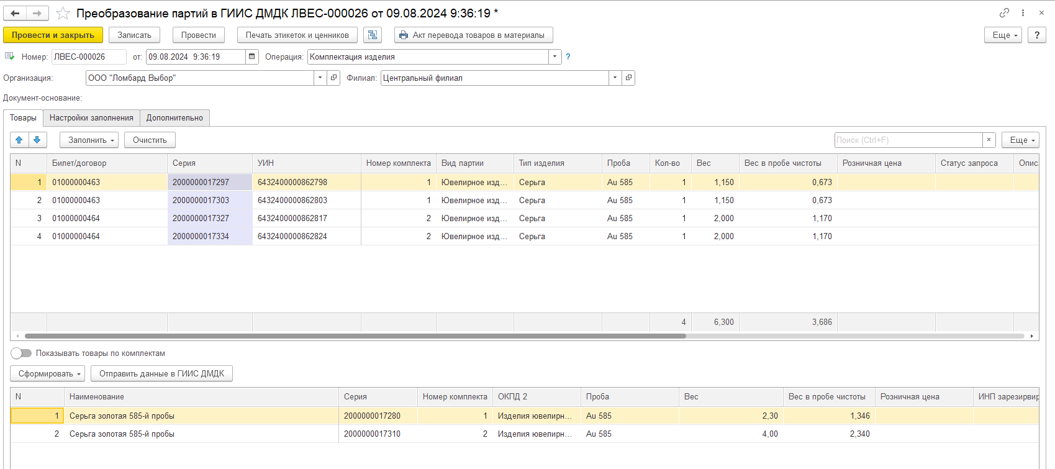This screenshot has width=1055, height=469.
Task: Select УИН cell 6432400000862803
Action: coord(307,200)
